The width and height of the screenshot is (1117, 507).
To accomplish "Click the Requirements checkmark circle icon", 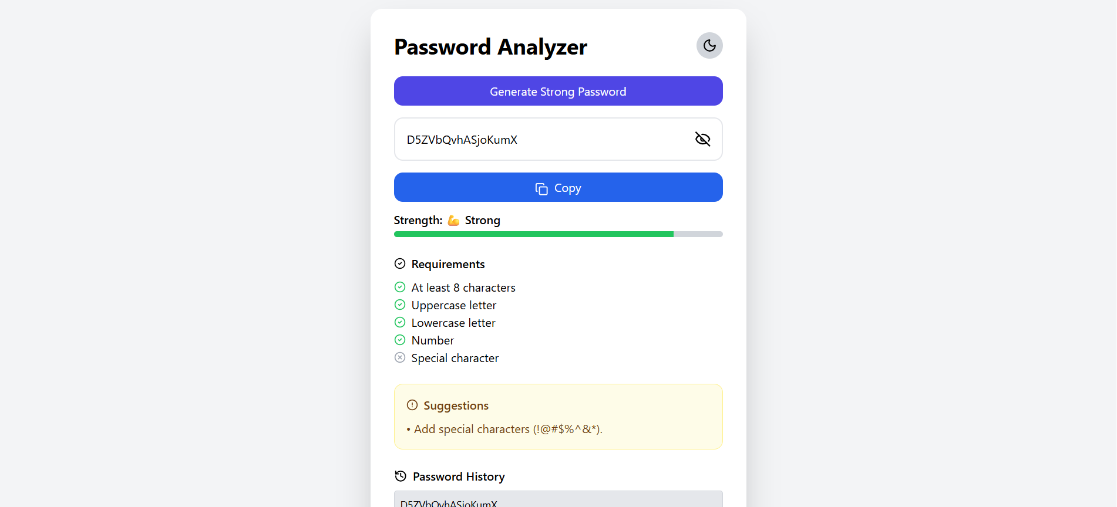I will coord(400,263).
